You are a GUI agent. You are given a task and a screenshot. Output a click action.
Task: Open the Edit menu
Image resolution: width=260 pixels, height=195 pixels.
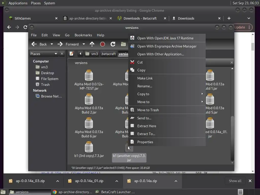[45, 35]
